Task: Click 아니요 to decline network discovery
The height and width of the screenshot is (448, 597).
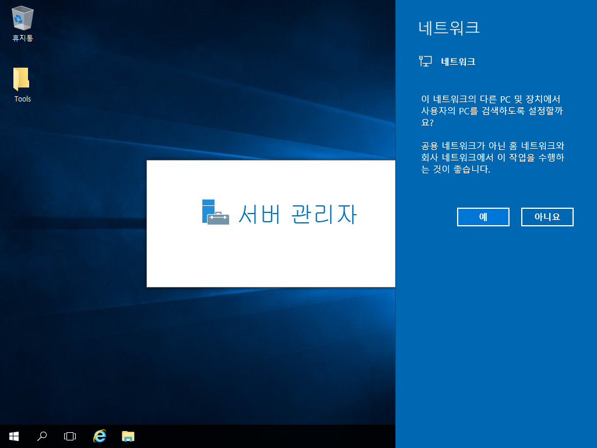Action: 547,217
